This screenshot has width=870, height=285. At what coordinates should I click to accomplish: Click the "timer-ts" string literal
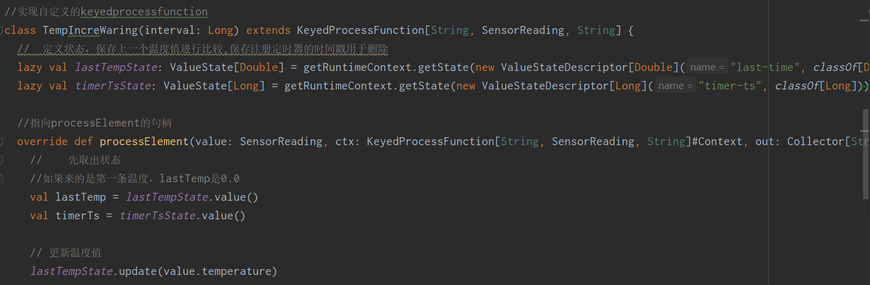coord(730,86)
